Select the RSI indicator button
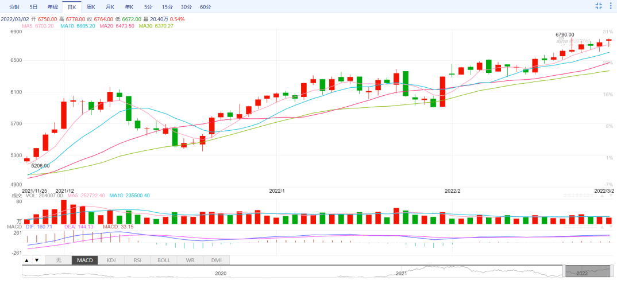Image resolution: width=617 pixels, height=288 pixels. click(x=137, y=260)
